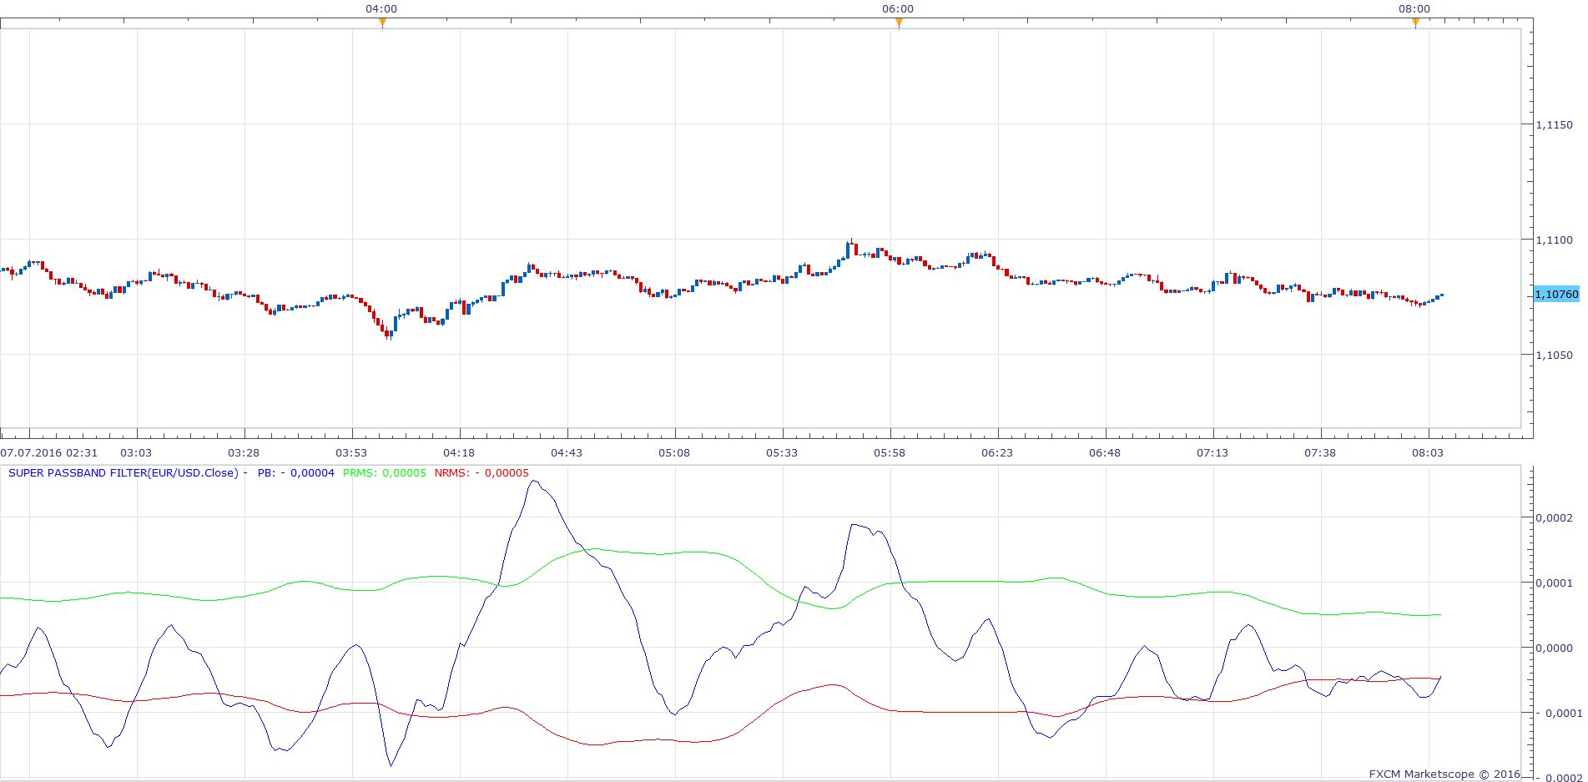Image resolution: width=1588 pixels, height=782 pixels.
Task: Click the 0,0000 indicator axis label
Action: 1555,648
